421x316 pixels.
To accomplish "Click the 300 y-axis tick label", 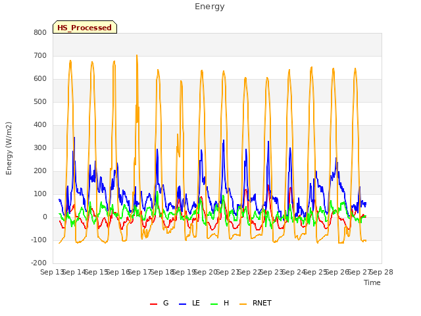I will 40,147.
